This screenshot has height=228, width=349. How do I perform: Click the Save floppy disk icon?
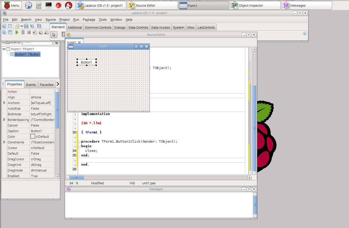point(26,26)
